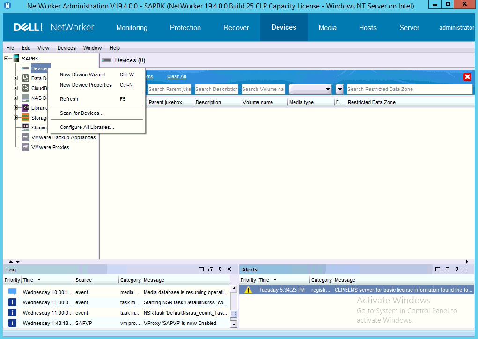Image resolution: width=478 pixels, height=339 pixels.
Task: Pin the Log panel
Action: [220, 270]
